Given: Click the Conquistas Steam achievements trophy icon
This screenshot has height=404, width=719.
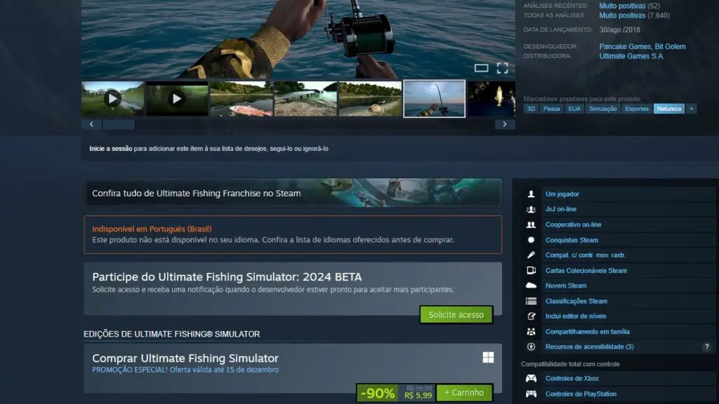Looking at the screenshot, I should pyautogui.click(x=532, y=239).
